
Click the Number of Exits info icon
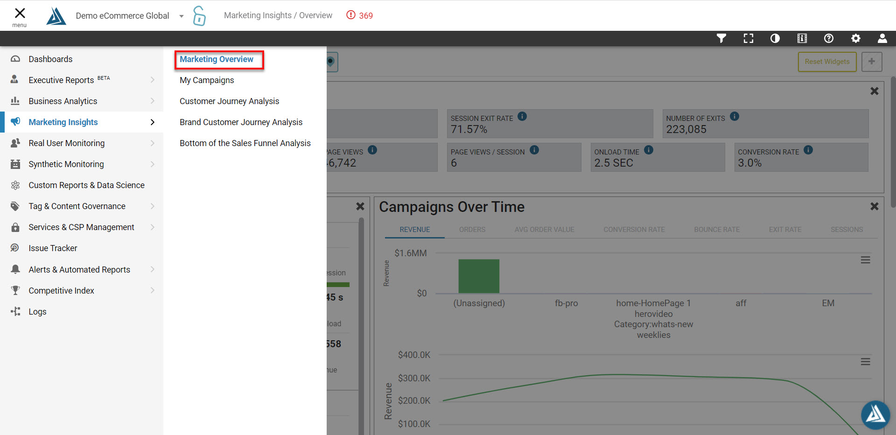tap(735, 117)
